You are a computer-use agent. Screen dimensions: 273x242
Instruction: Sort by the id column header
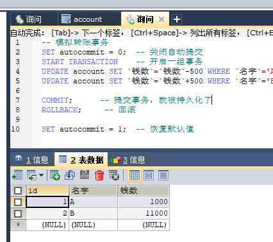pyautogui.click(x=47, y=191)
